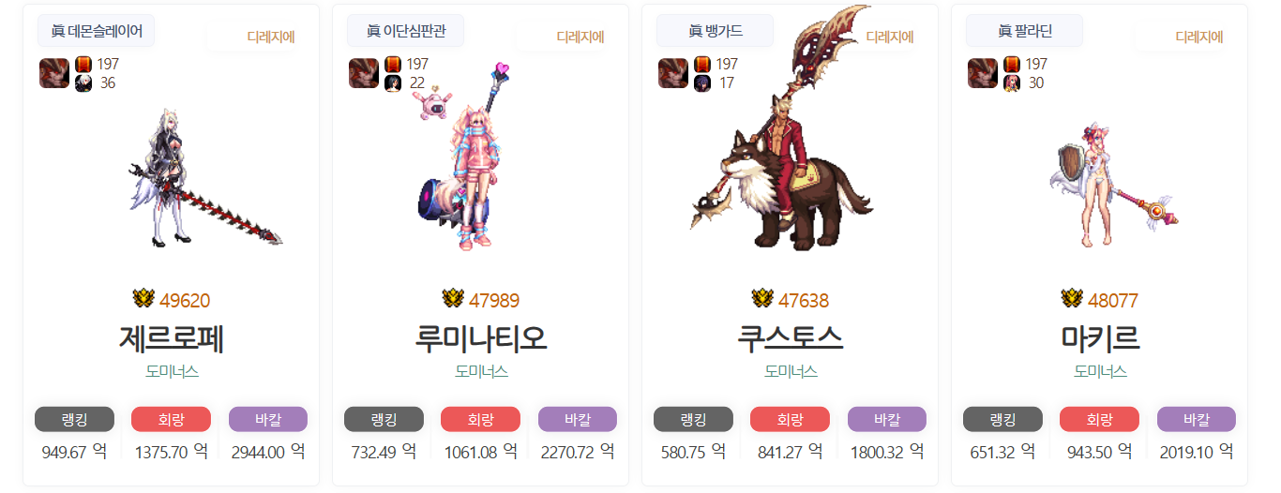Click the red 197 icon on 루미나티오 card
The width and height of the screenshot is (1281, 493).
coord(393,65)
